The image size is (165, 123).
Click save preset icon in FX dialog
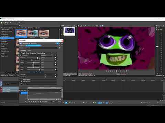[60, 48]
